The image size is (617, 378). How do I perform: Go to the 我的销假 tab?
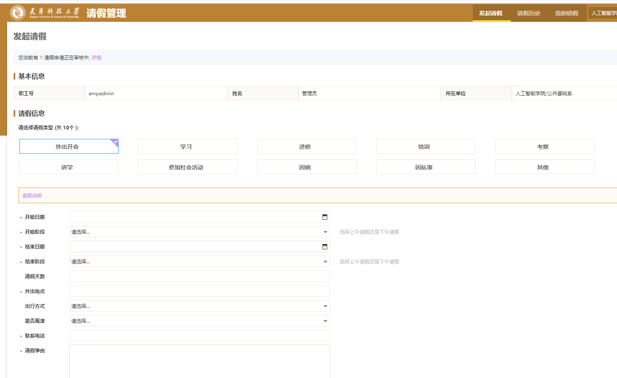pos(567,13)
